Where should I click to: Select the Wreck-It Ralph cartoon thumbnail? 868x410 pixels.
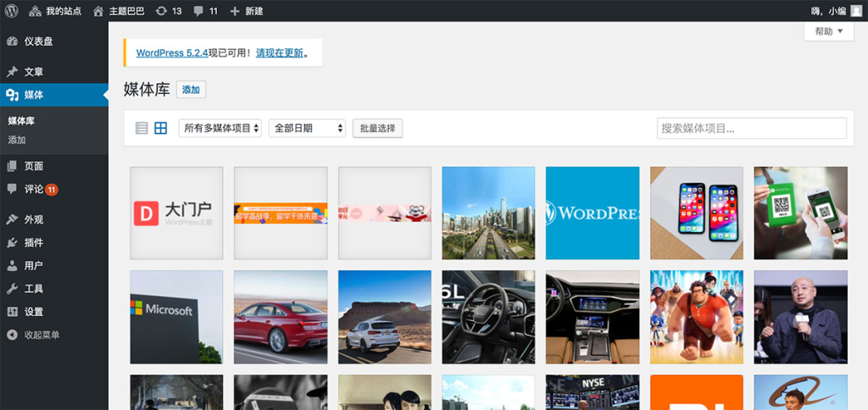pos(697,317)
